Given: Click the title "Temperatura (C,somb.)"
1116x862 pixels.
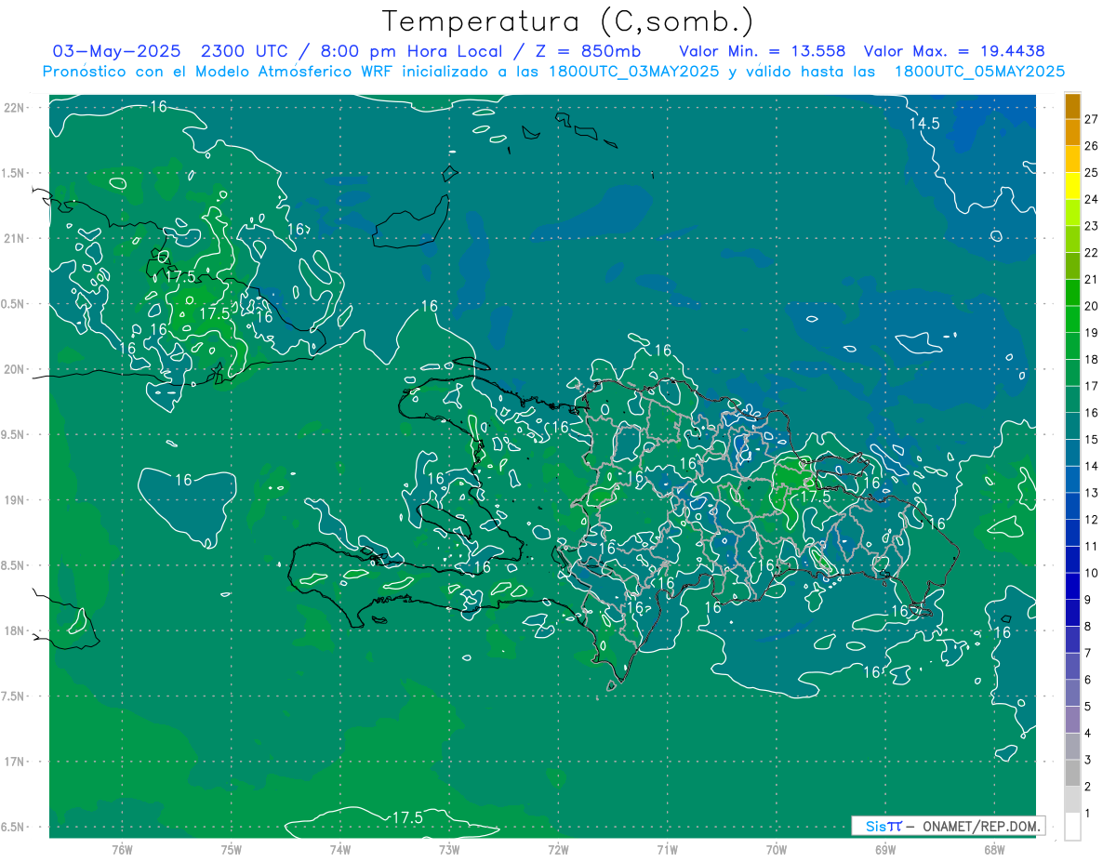Looking at the screenshot, I should pyautogui.click(x=568, y=21).
